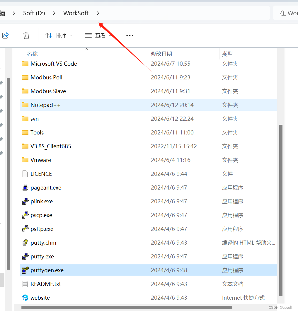
Task: Select the V3.8S_Client685 folder icon
Action: [x=25, y=146]
